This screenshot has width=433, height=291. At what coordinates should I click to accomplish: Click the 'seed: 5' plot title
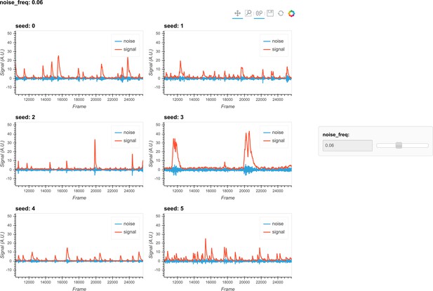click(x=174, y=208)
